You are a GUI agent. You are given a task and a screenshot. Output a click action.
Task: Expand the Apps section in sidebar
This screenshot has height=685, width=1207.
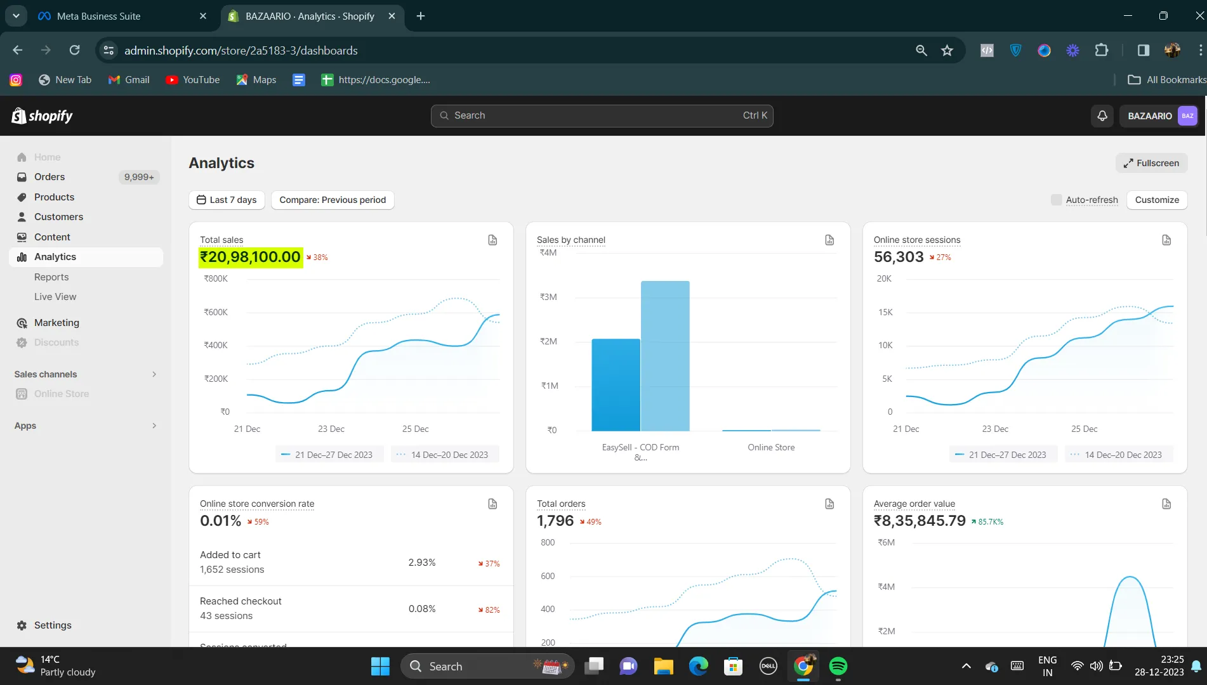(154, 426)
